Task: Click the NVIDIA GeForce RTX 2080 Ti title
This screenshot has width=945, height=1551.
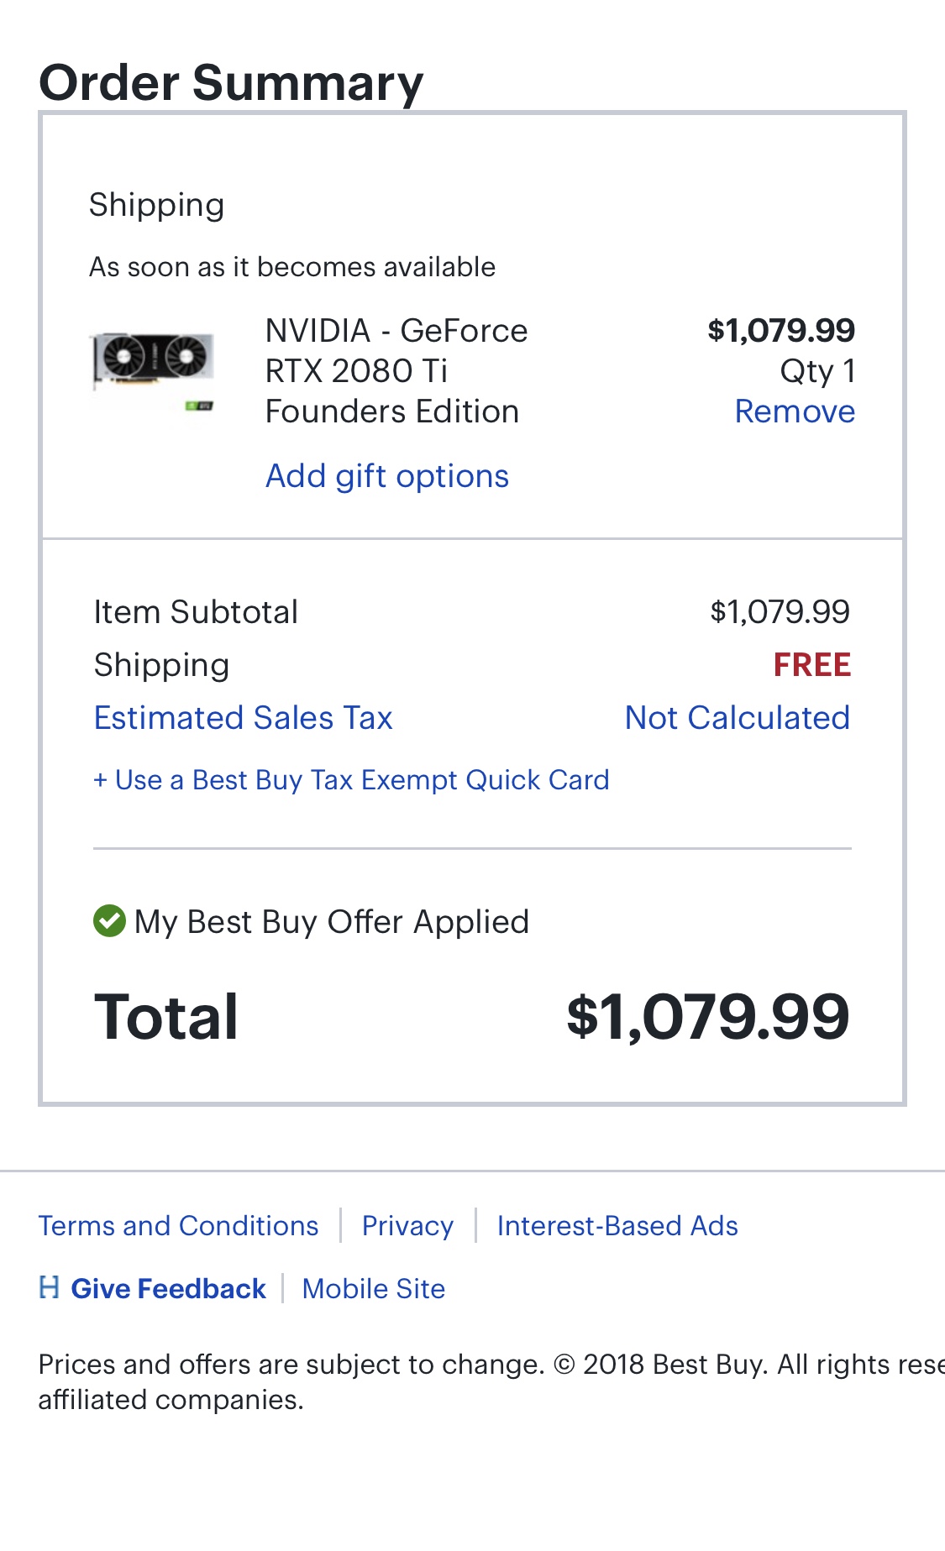Action: [x=396, y=371]
